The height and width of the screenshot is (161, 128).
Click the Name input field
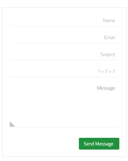coord(64,20)
